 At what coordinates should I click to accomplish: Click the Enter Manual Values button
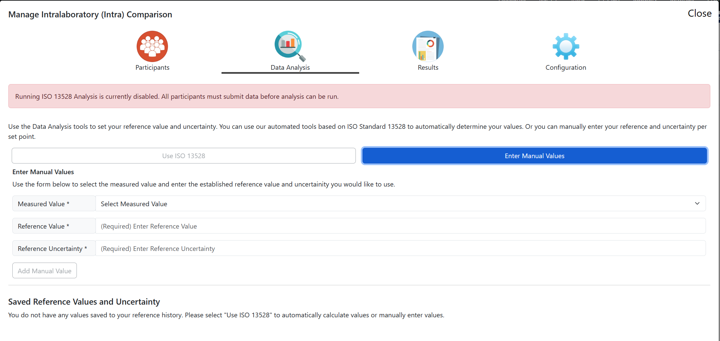tap(535, 156)
